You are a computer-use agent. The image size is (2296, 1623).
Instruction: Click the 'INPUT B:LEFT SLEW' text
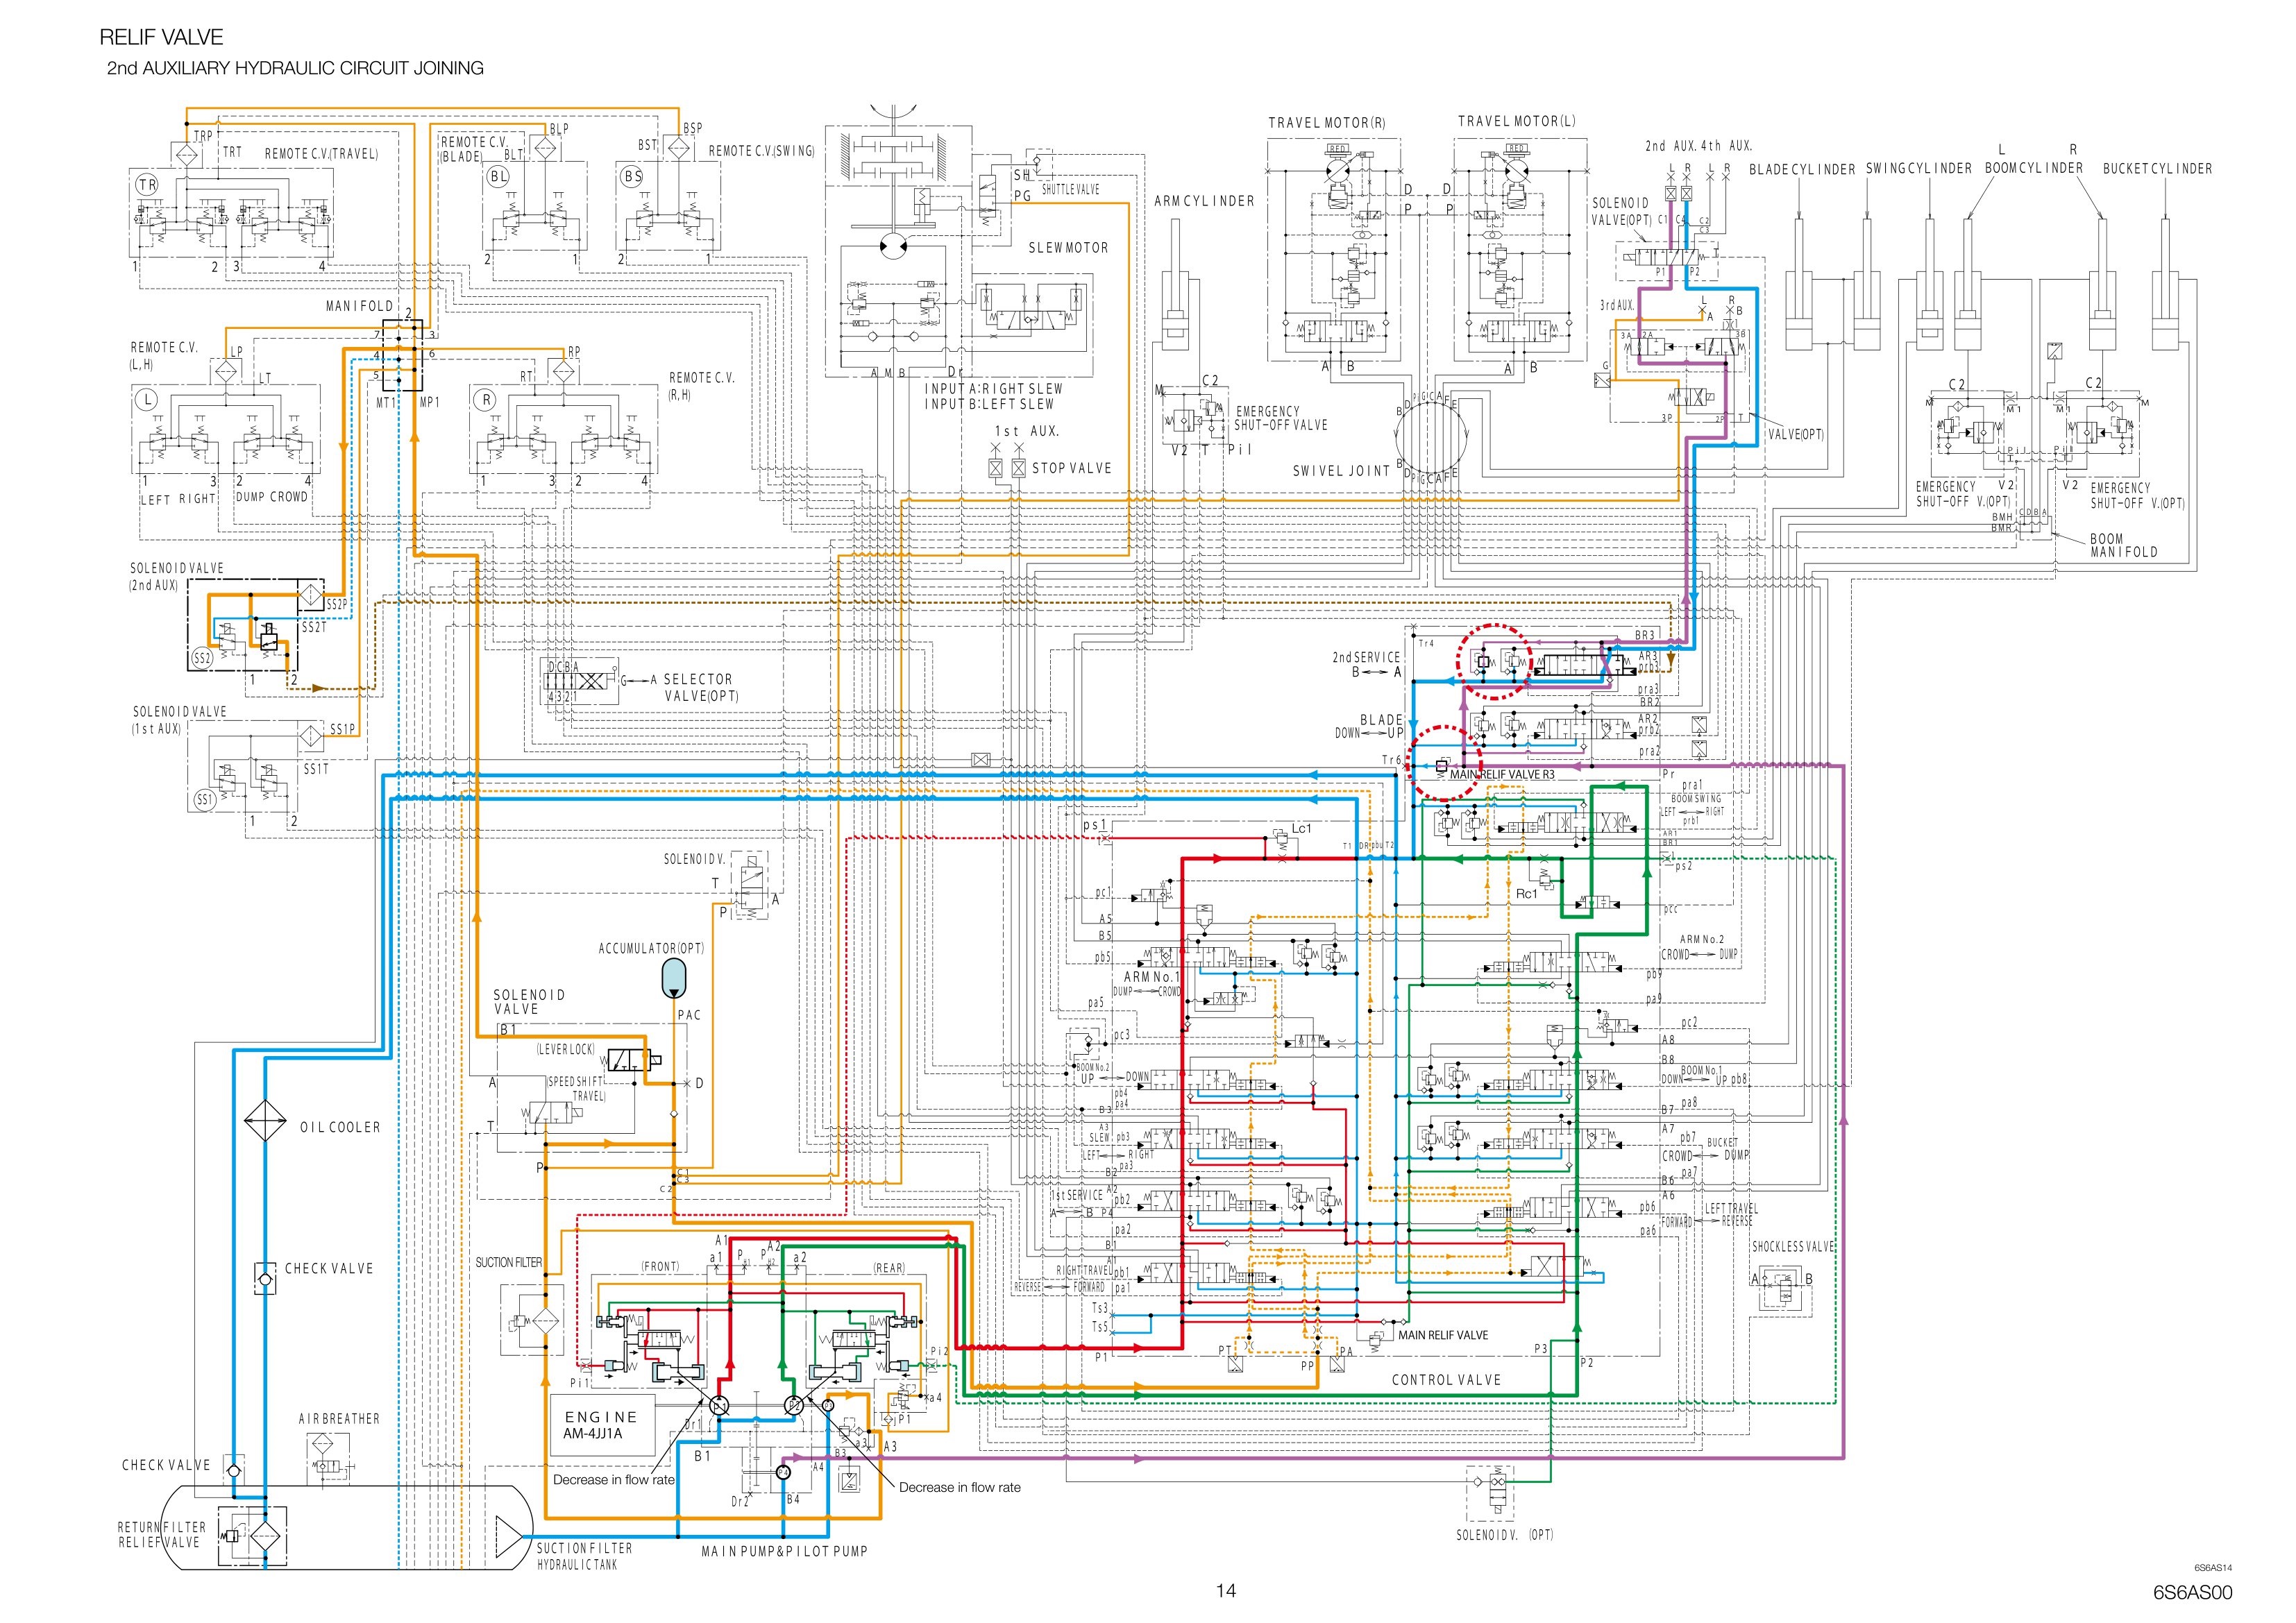tap(989, 405)
